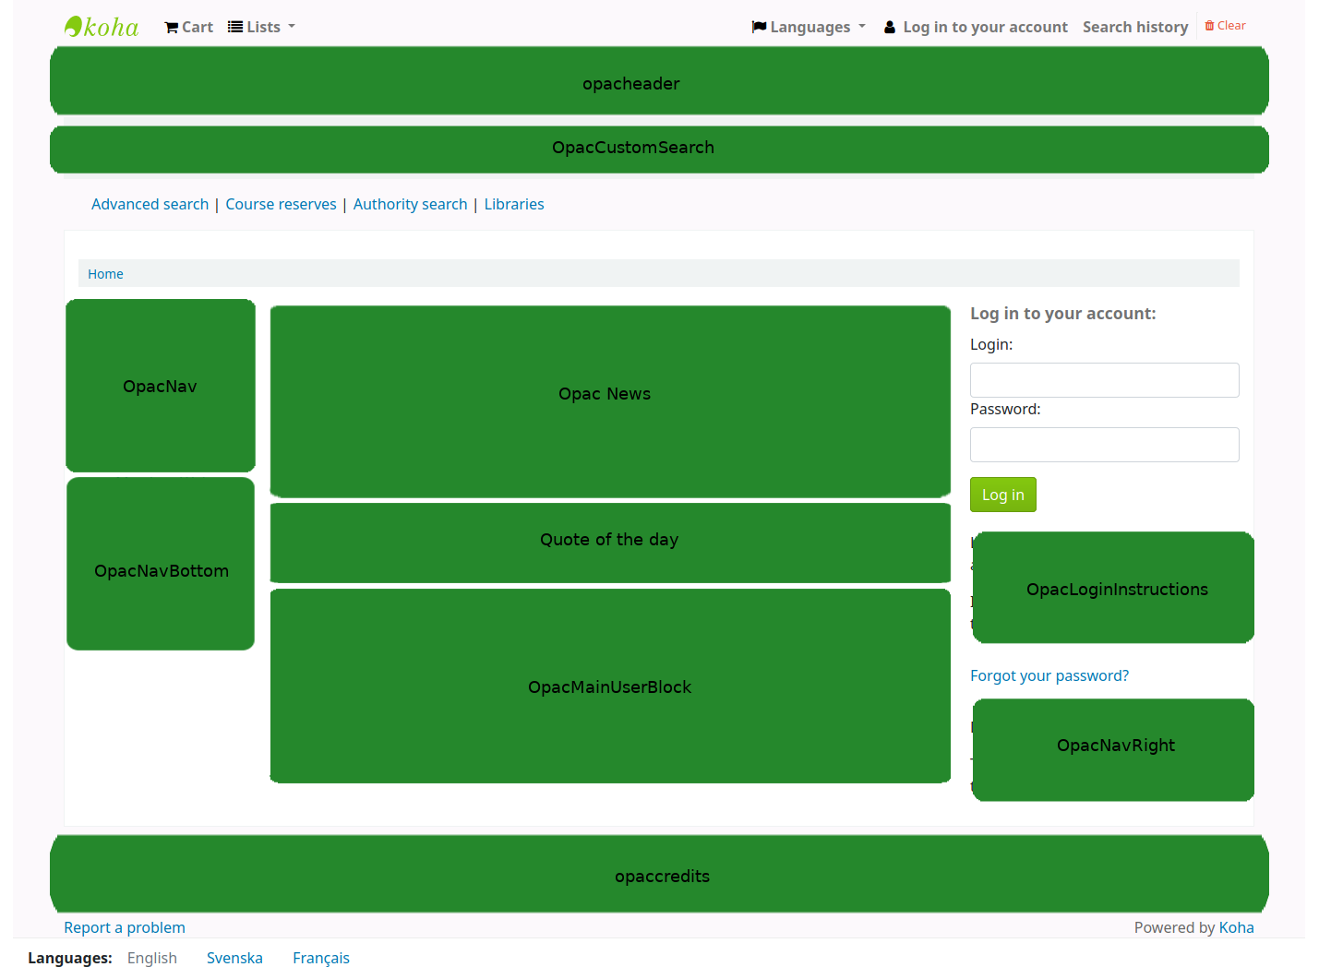Click the Koha logo
Screen dimensions: 1319x979
(x=100, y=26)
